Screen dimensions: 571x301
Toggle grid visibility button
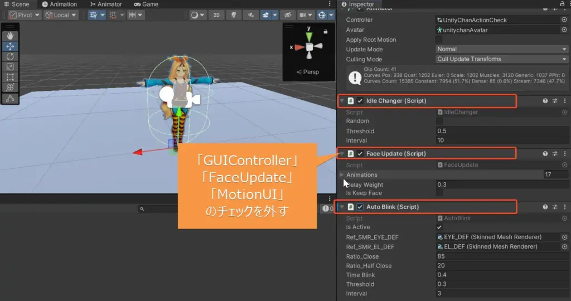click(x=94, y=15)
